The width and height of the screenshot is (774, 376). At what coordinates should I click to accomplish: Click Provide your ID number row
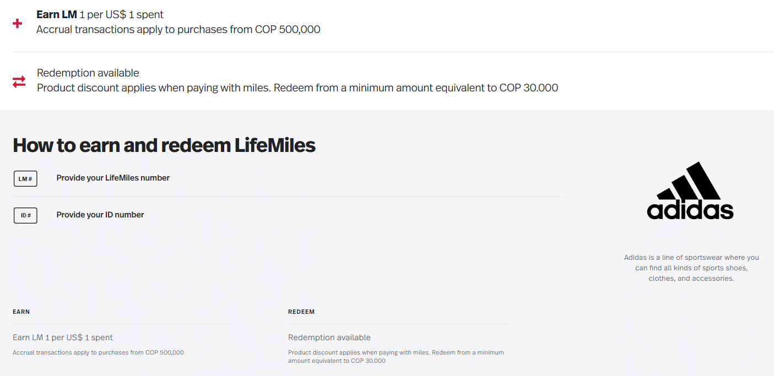click(x=100, y=215)
